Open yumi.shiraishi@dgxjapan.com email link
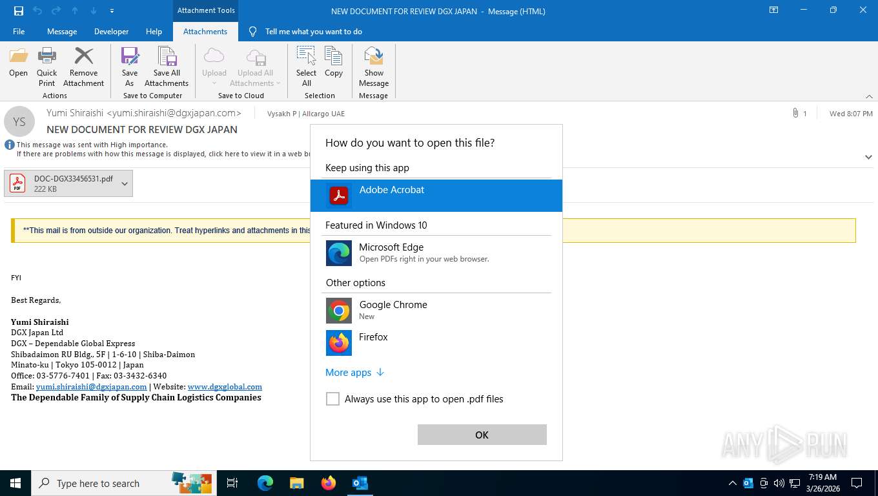This screenshot has height=496, width=878. click(91, 387)
